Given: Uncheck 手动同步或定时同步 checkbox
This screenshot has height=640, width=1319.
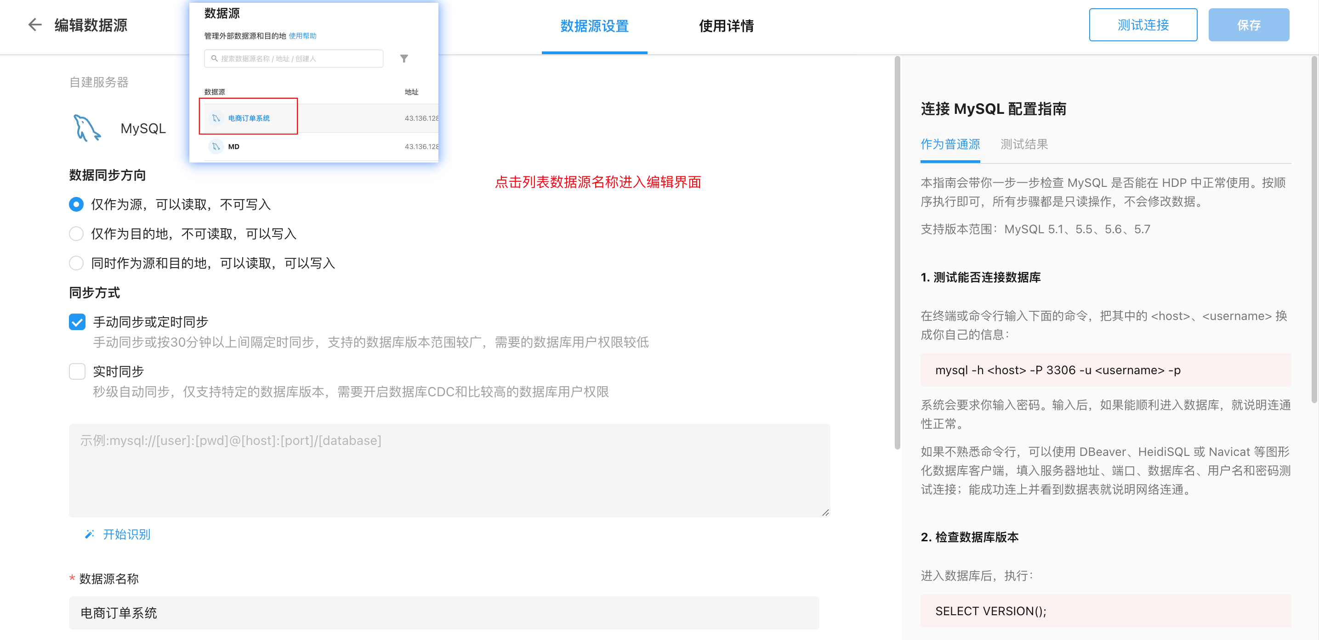Looking at the screenshot, I should coord(77,322).
